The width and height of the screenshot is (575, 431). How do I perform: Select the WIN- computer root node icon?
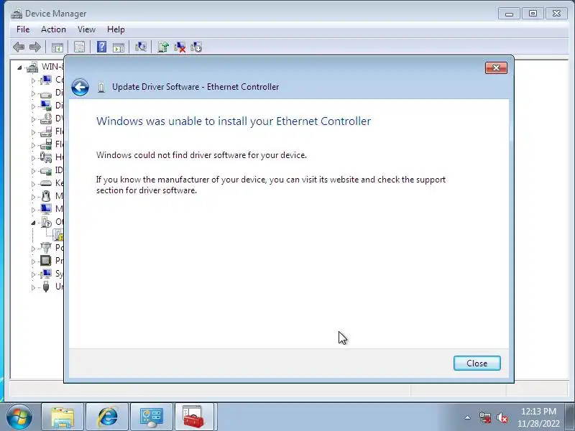click(32, 67)
